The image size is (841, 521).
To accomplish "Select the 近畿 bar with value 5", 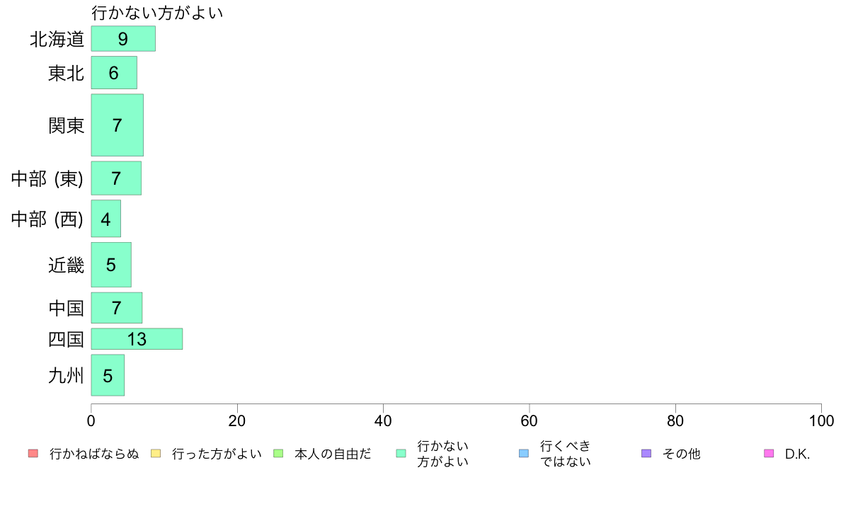I will click(x=111, y=265).
